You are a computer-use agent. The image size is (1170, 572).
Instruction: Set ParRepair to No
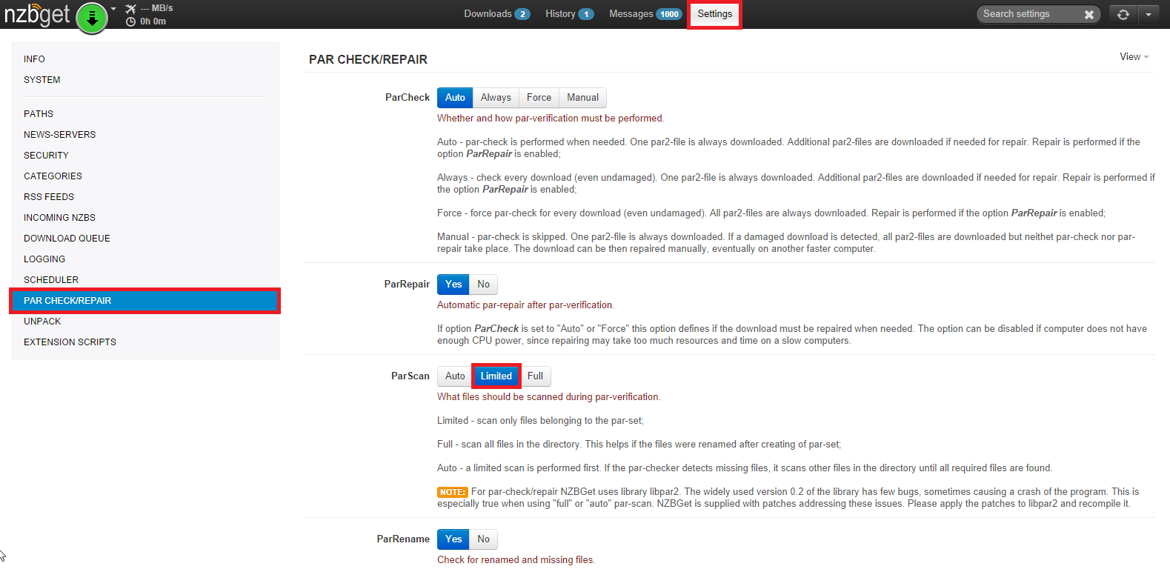point(483,285)
